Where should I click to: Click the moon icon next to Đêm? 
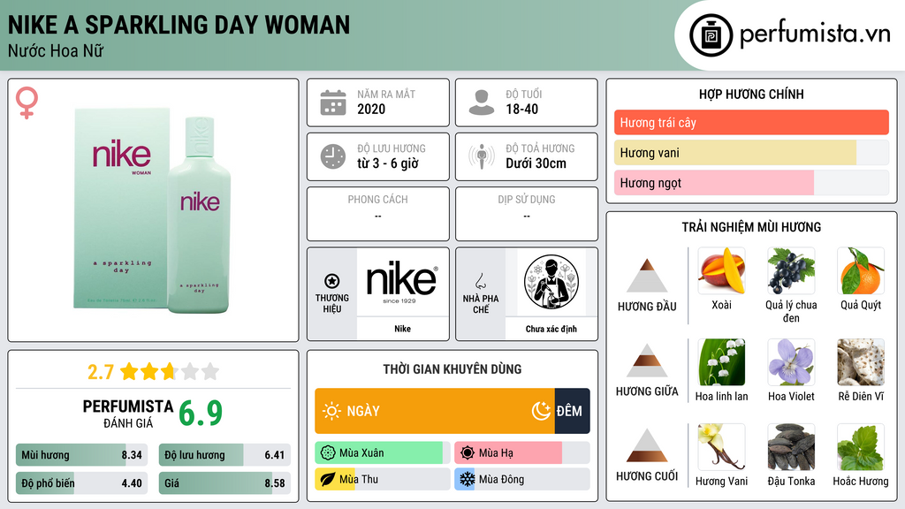(541, 411)
